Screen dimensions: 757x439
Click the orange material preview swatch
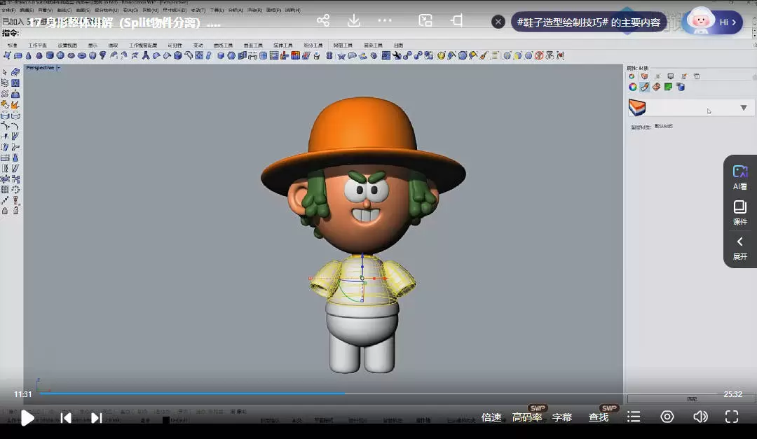pos(636,107)
